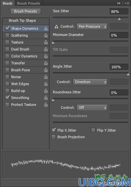131x187 pixels.
Task: Click the brush stroke preview thumbnail
Action: [x=65, y=165]
